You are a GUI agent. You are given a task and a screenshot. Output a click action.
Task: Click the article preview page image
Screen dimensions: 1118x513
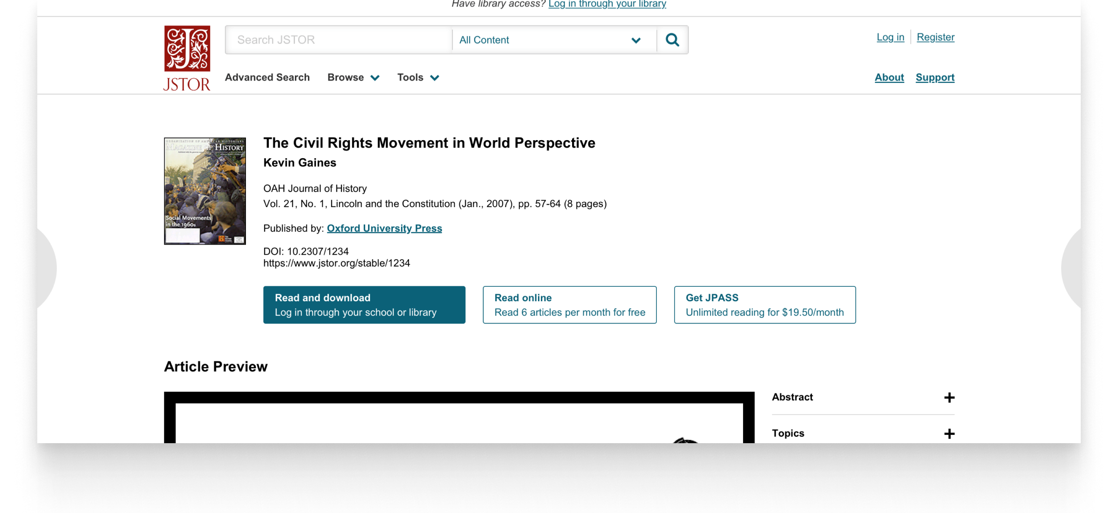[459, 418]
